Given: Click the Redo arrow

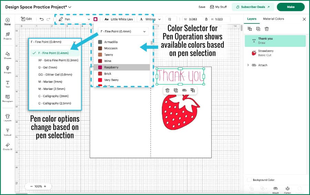Looking at the screenshot, I should coord(48,19).
